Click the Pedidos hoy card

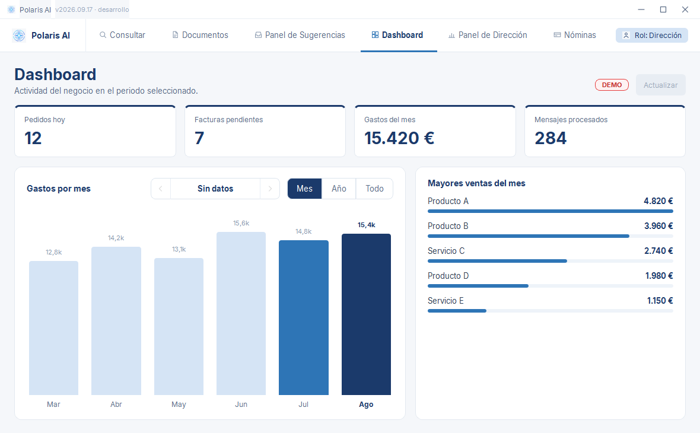pos(95,131)
